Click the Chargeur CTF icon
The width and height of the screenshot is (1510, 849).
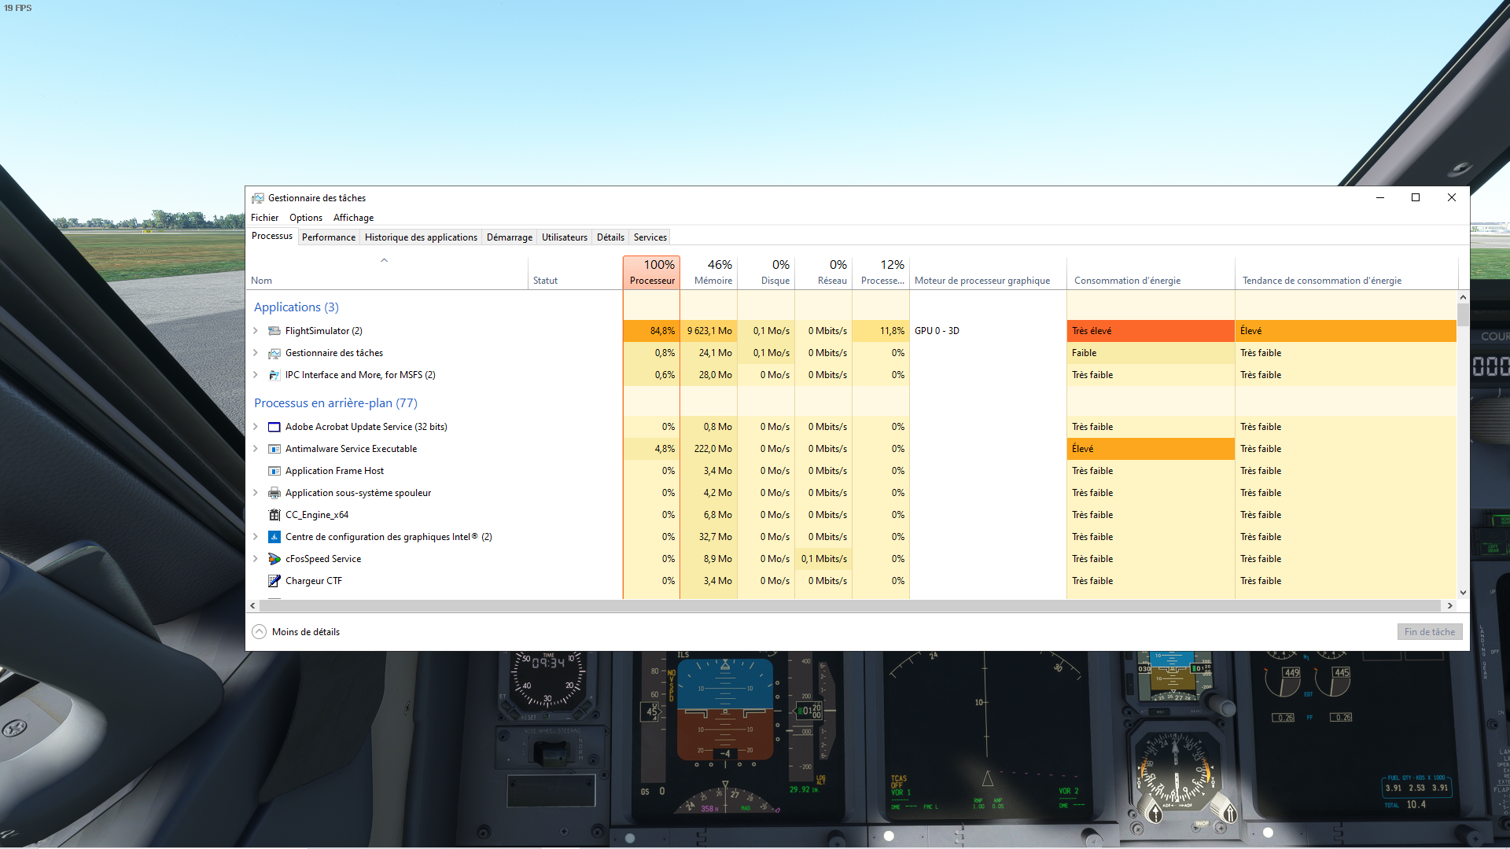pos(274,581)
